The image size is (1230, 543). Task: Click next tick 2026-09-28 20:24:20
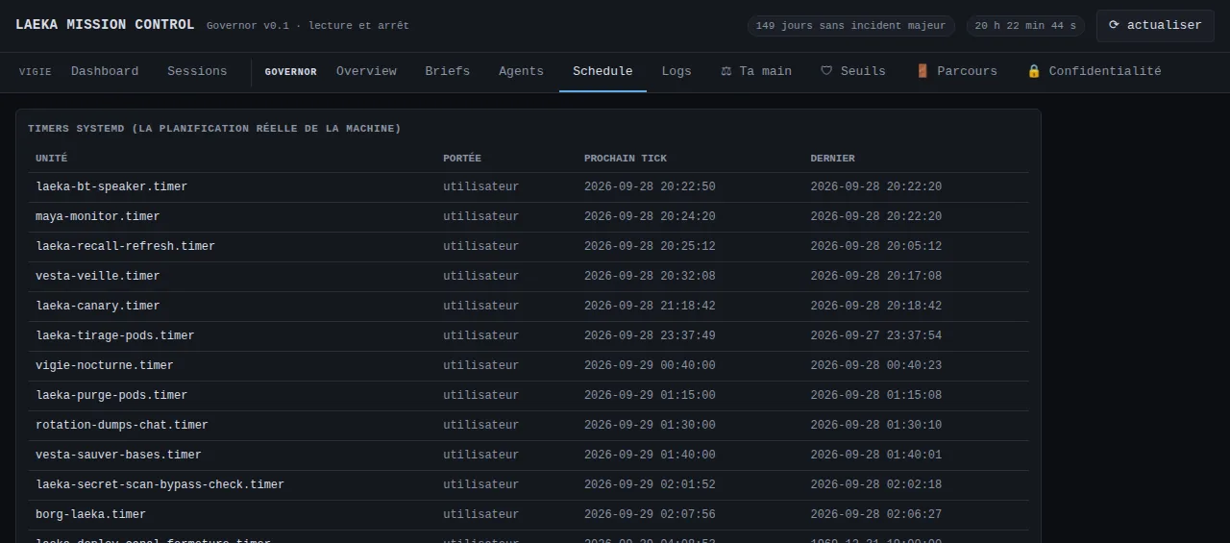pos(650,217)
